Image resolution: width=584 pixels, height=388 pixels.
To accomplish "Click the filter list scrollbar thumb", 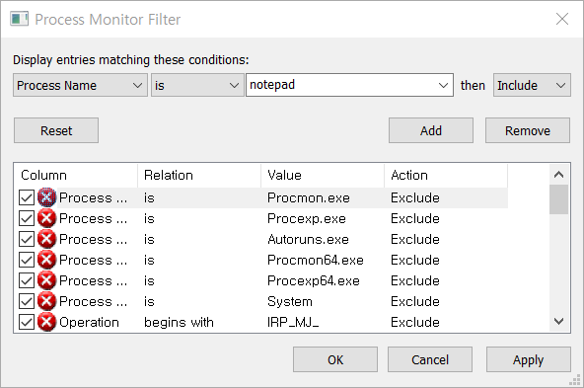I will 558,199.
